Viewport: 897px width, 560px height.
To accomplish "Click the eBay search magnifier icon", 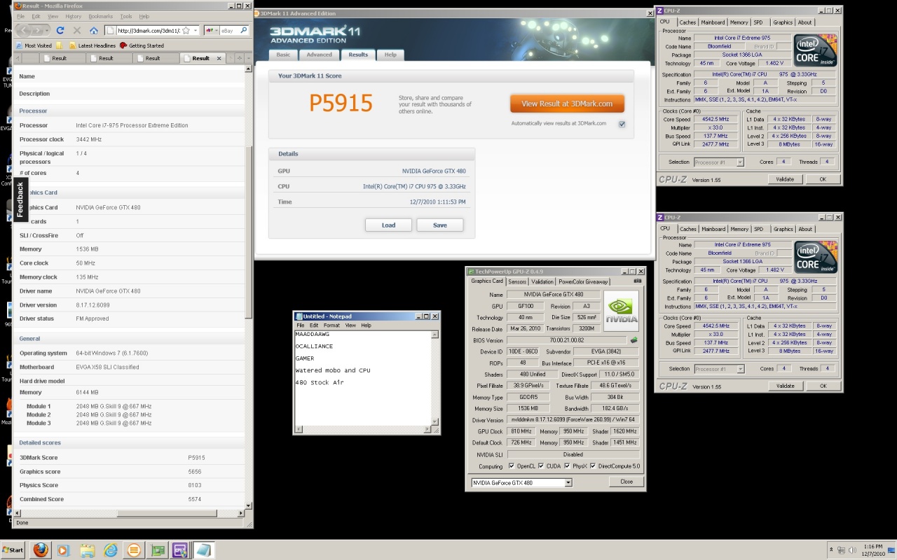I will coord(243,30).
